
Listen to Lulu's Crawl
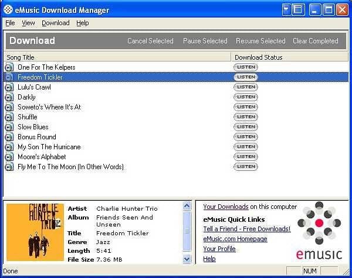coord(246,87)
